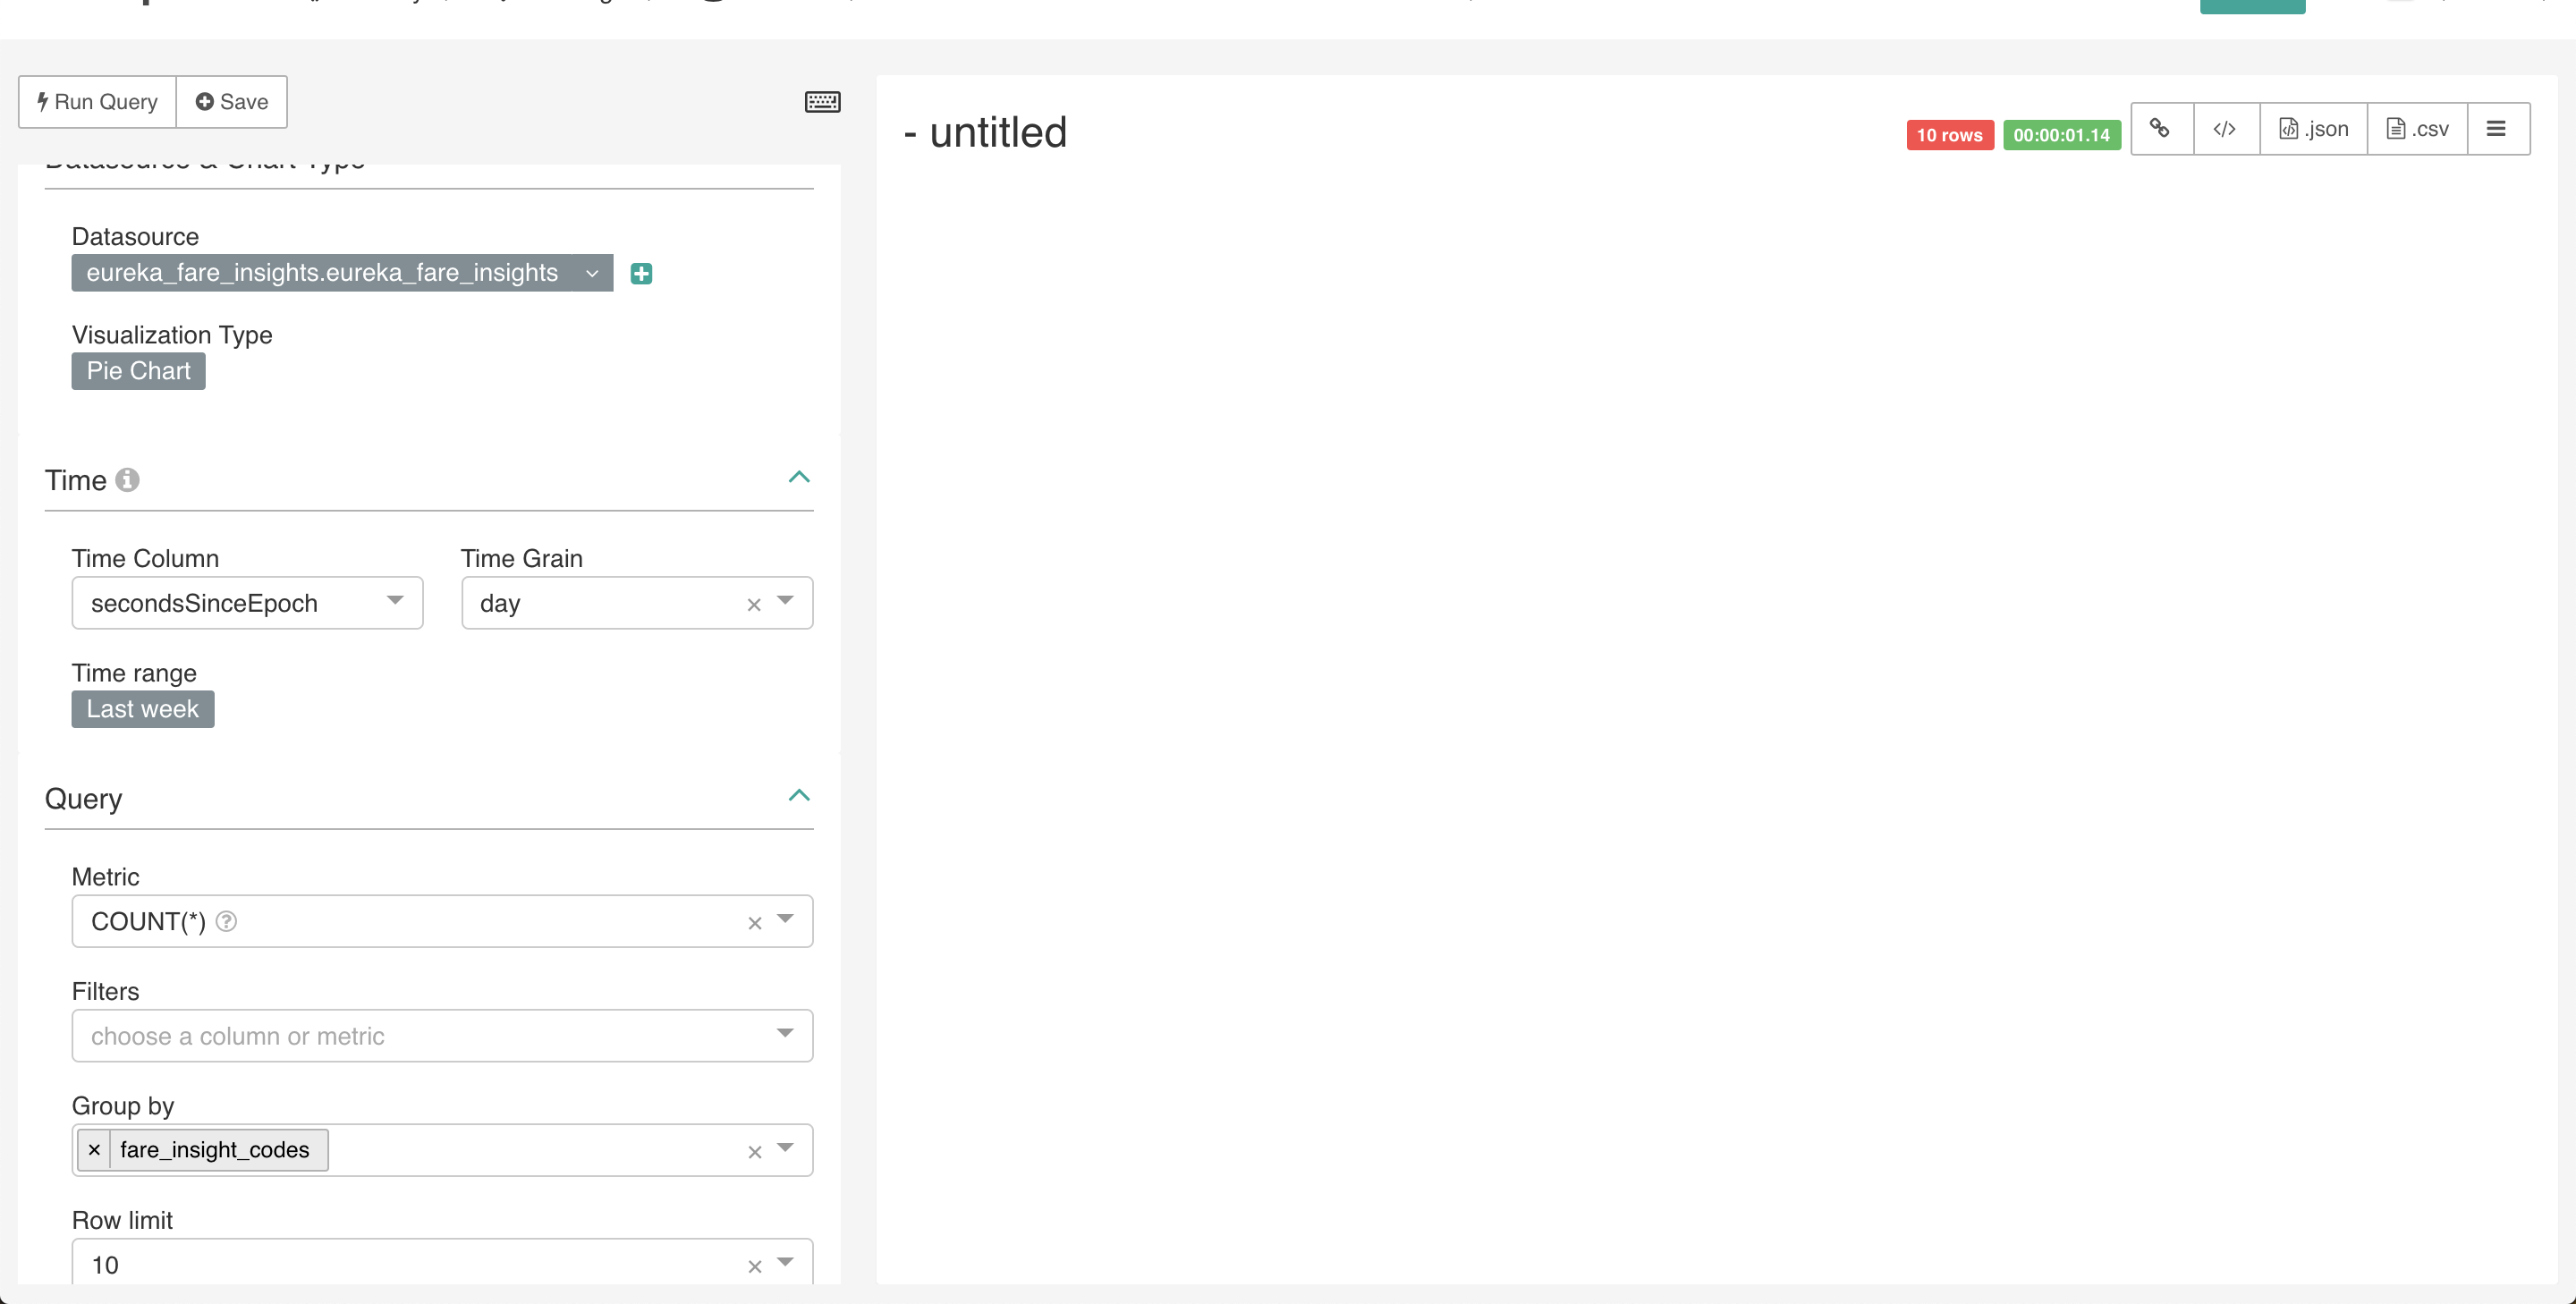
Task: Open the keyboard shortcuts icon
Action: point(822,102)
